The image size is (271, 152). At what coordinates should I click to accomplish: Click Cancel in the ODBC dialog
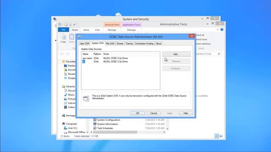pos(154,113)
